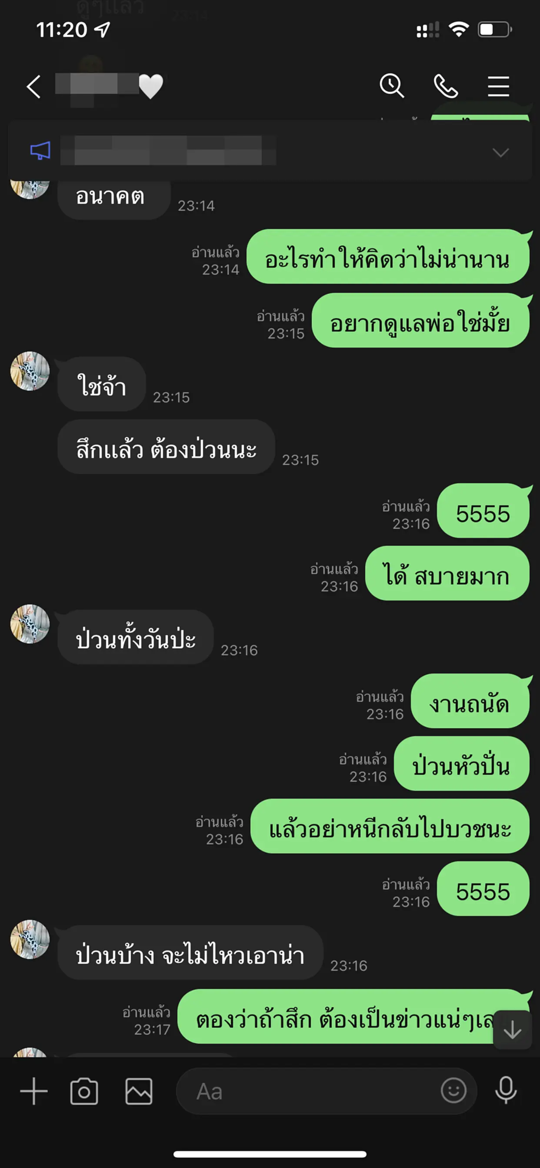Open the emoji sticker picker

(453, 1091)
